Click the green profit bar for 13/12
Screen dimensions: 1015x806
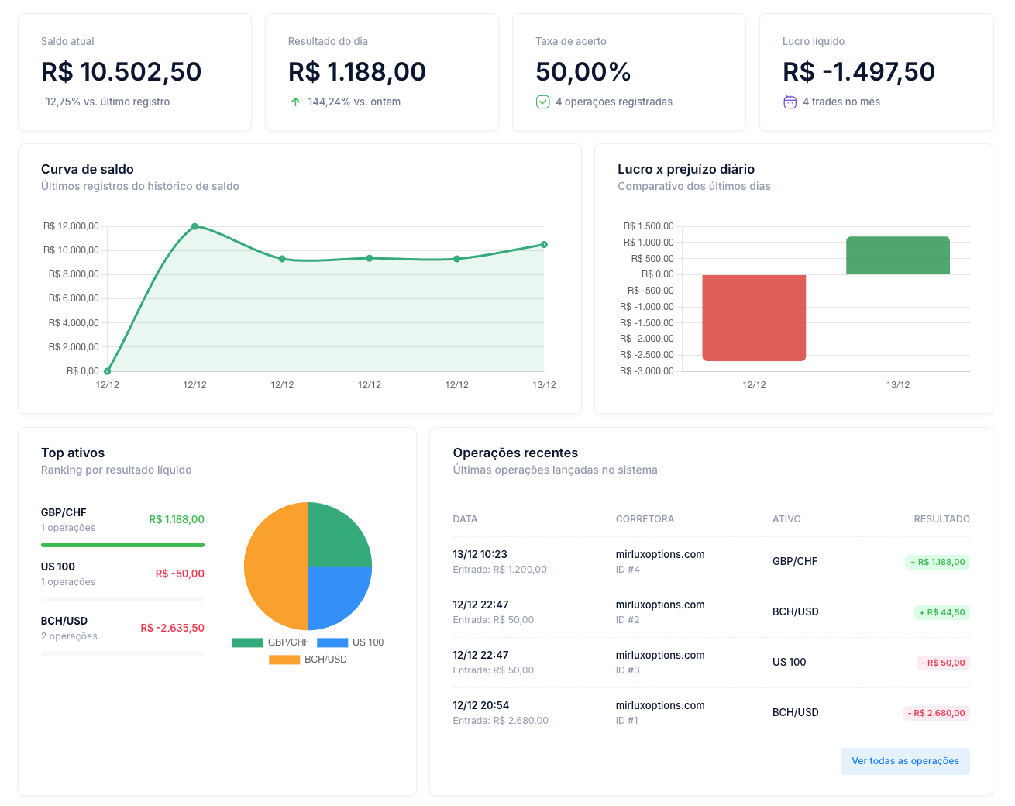tap(898, 255)
